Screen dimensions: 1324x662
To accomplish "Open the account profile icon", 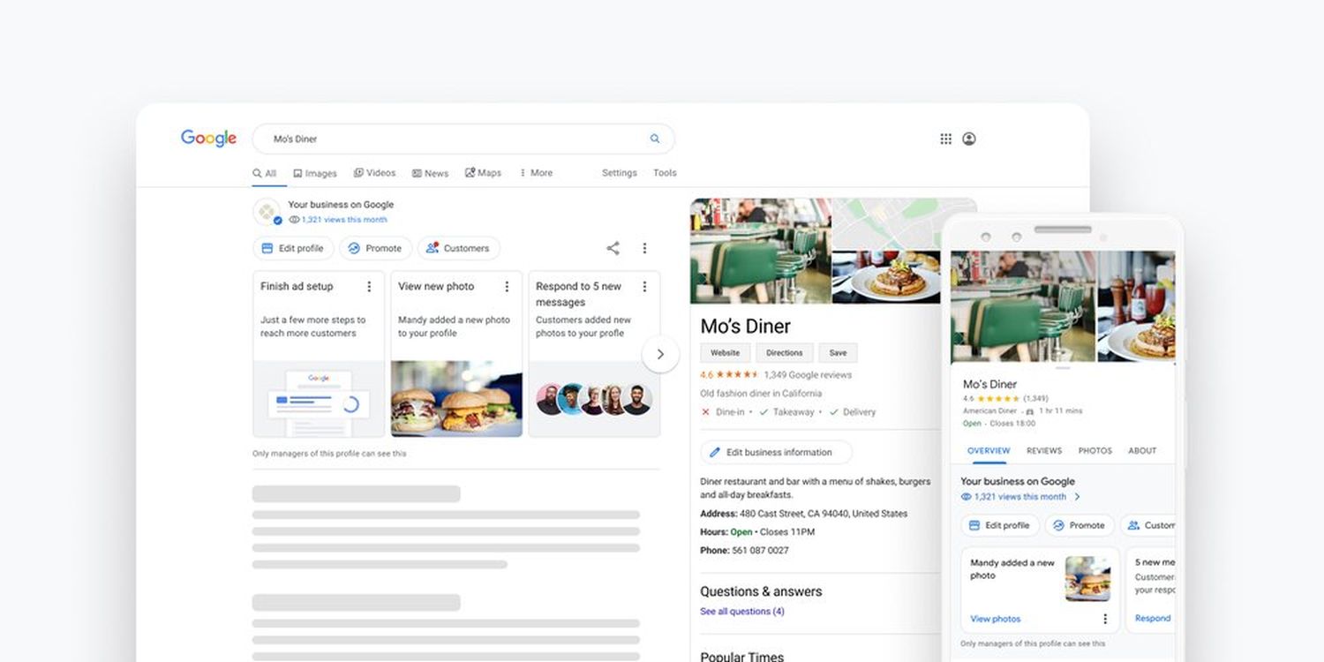I will [968, 139].
